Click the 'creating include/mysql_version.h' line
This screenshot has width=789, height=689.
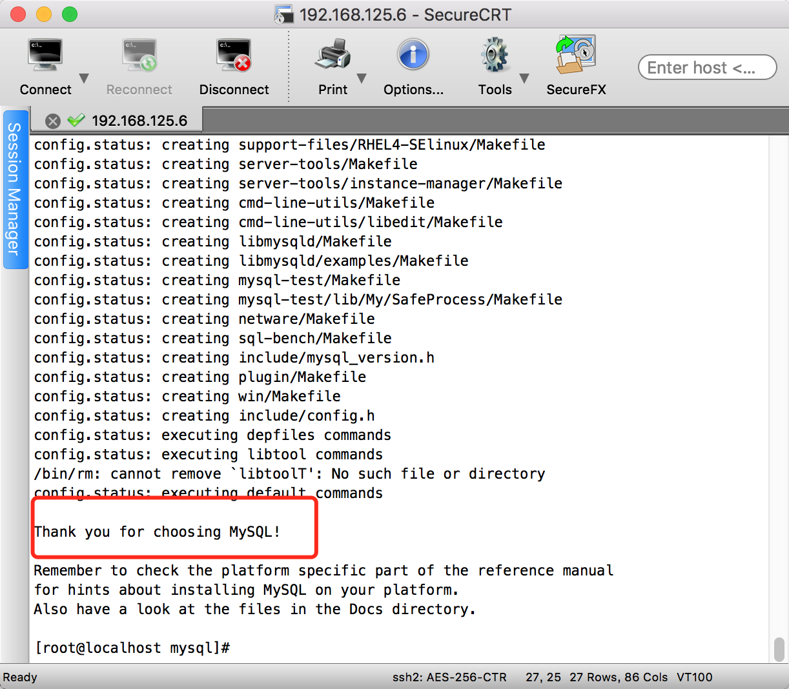234,357
